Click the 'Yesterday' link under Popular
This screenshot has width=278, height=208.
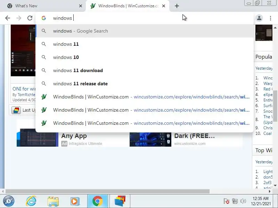[x=264, y=68]
